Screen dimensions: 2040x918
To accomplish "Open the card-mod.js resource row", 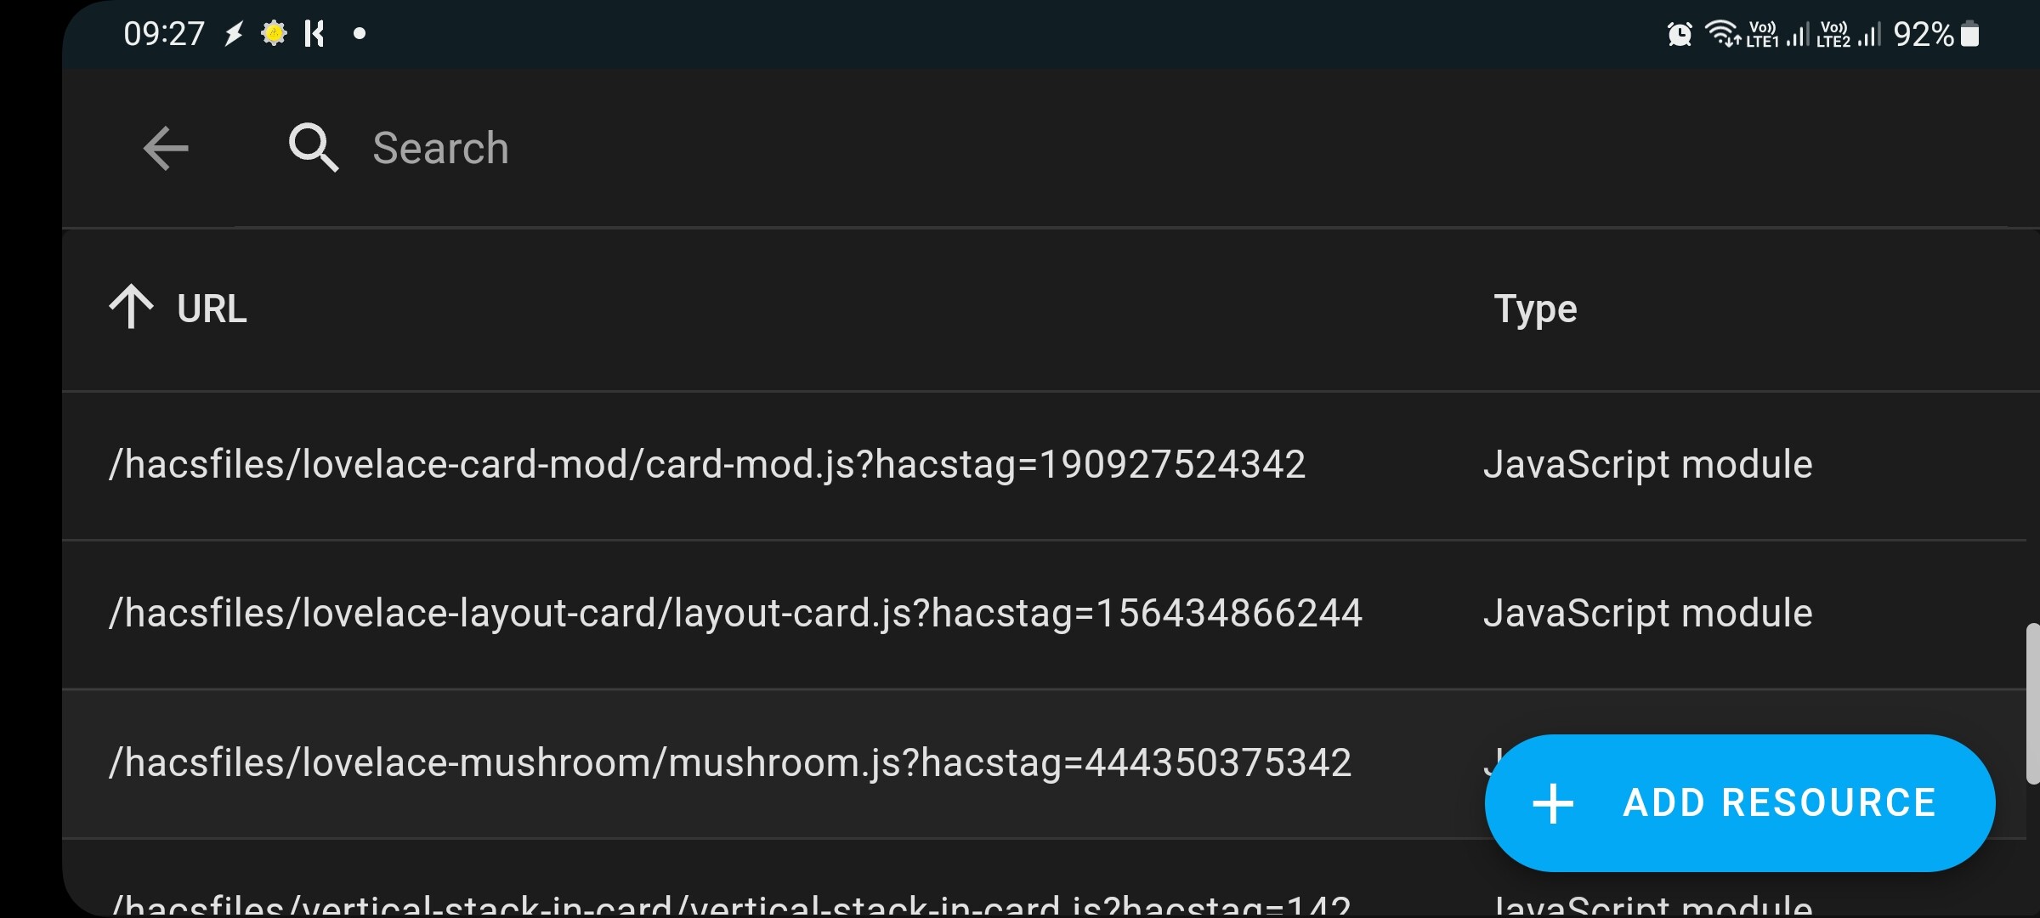I will [1044, 466].
